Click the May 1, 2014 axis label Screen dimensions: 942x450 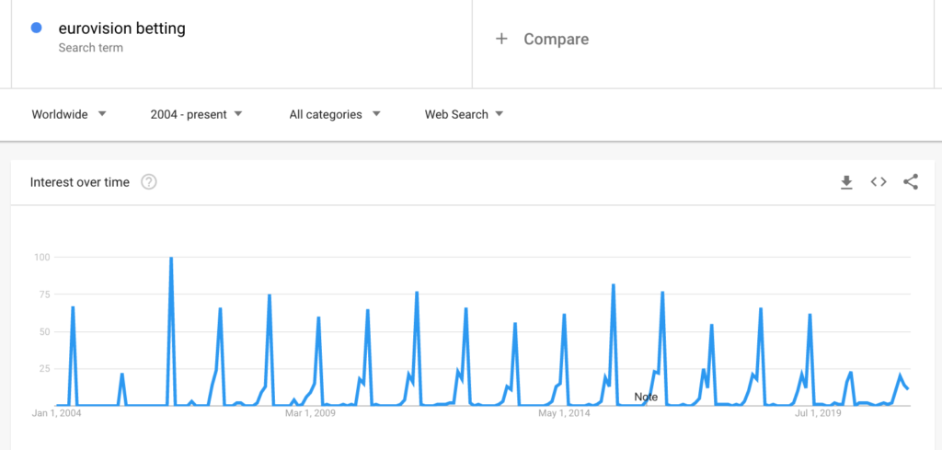coord(564,413)
